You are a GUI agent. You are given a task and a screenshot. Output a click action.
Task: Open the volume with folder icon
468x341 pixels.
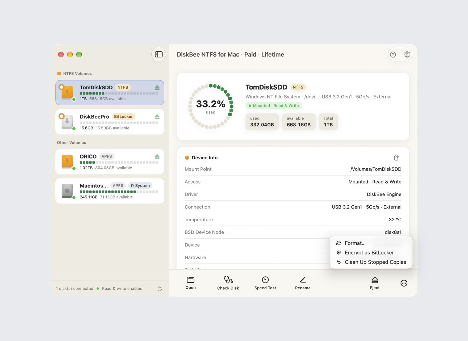click(191, 283)
